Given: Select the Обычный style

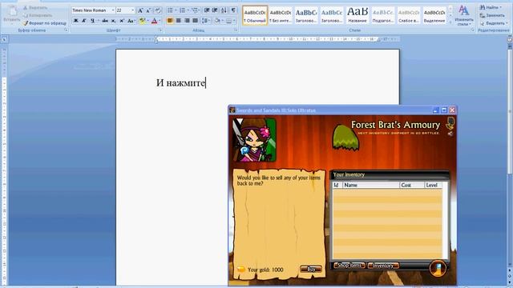Looking at the screenshot, I should click(x=255, y=15).
